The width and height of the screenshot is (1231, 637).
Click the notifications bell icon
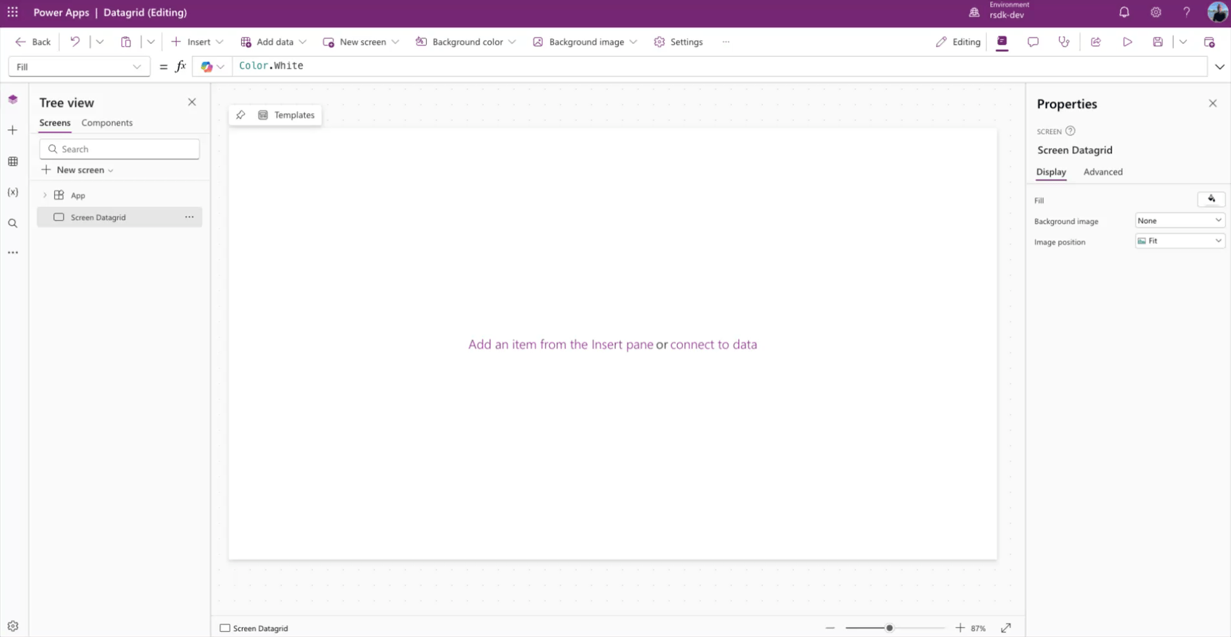click(x=1124, y=12)
